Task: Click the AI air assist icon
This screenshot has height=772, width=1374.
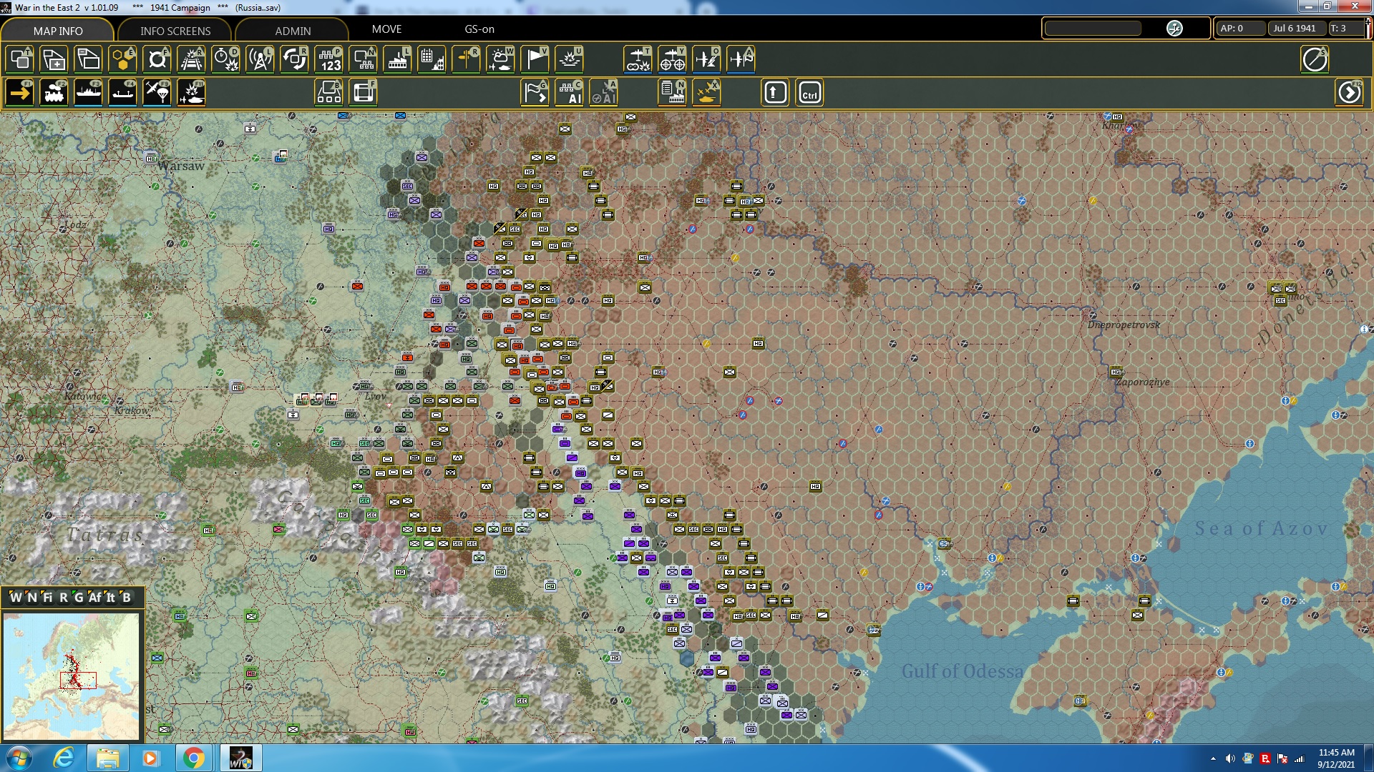Action: (603, 93)
